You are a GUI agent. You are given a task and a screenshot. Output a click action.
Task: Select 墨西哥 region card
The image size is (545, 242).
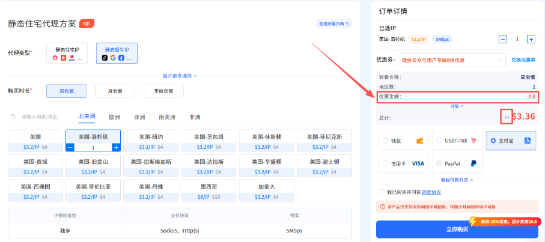pos(209,190)
